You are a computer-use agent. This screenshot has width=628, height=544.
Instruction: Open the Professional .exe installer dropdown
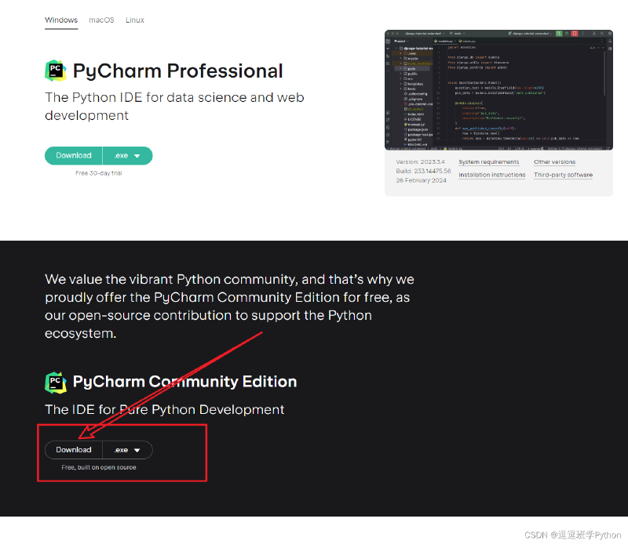point(127,156)
